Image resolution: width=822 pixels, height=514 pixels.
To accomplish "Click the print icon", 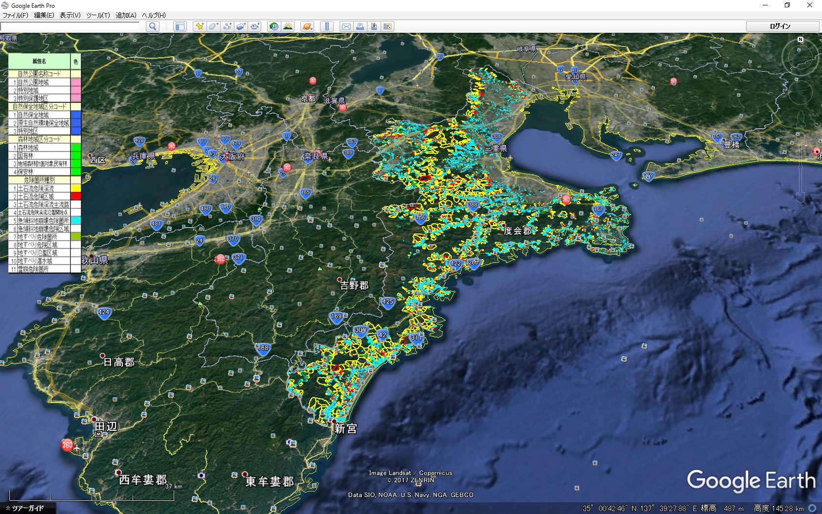I will (x=360, y=26).
